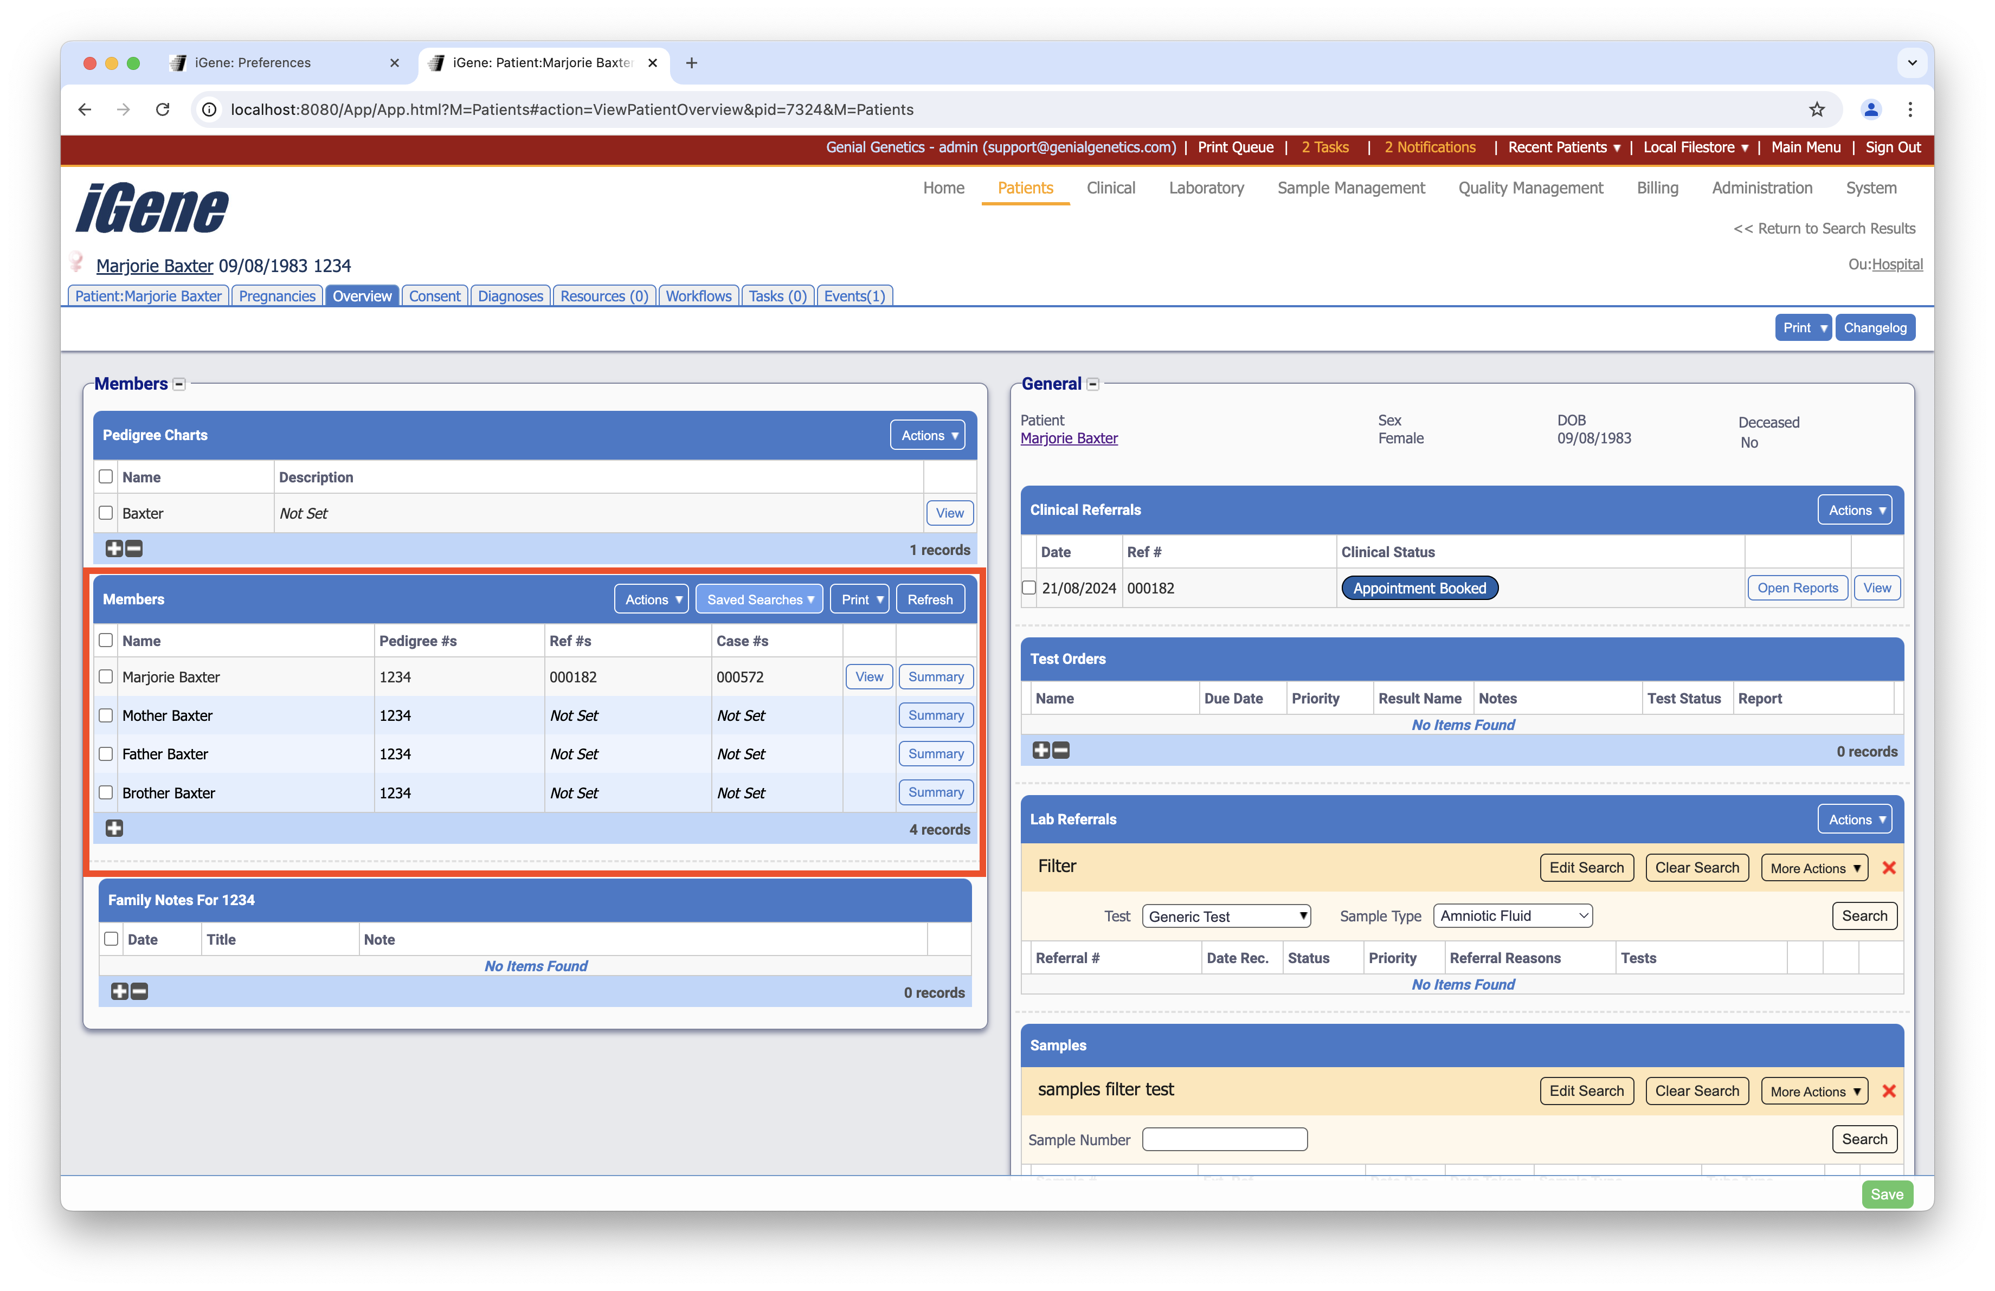This screenshot has height=1291, width=1995.
Task: Check the Mother Baxter row checkbox
Action: 106,715
